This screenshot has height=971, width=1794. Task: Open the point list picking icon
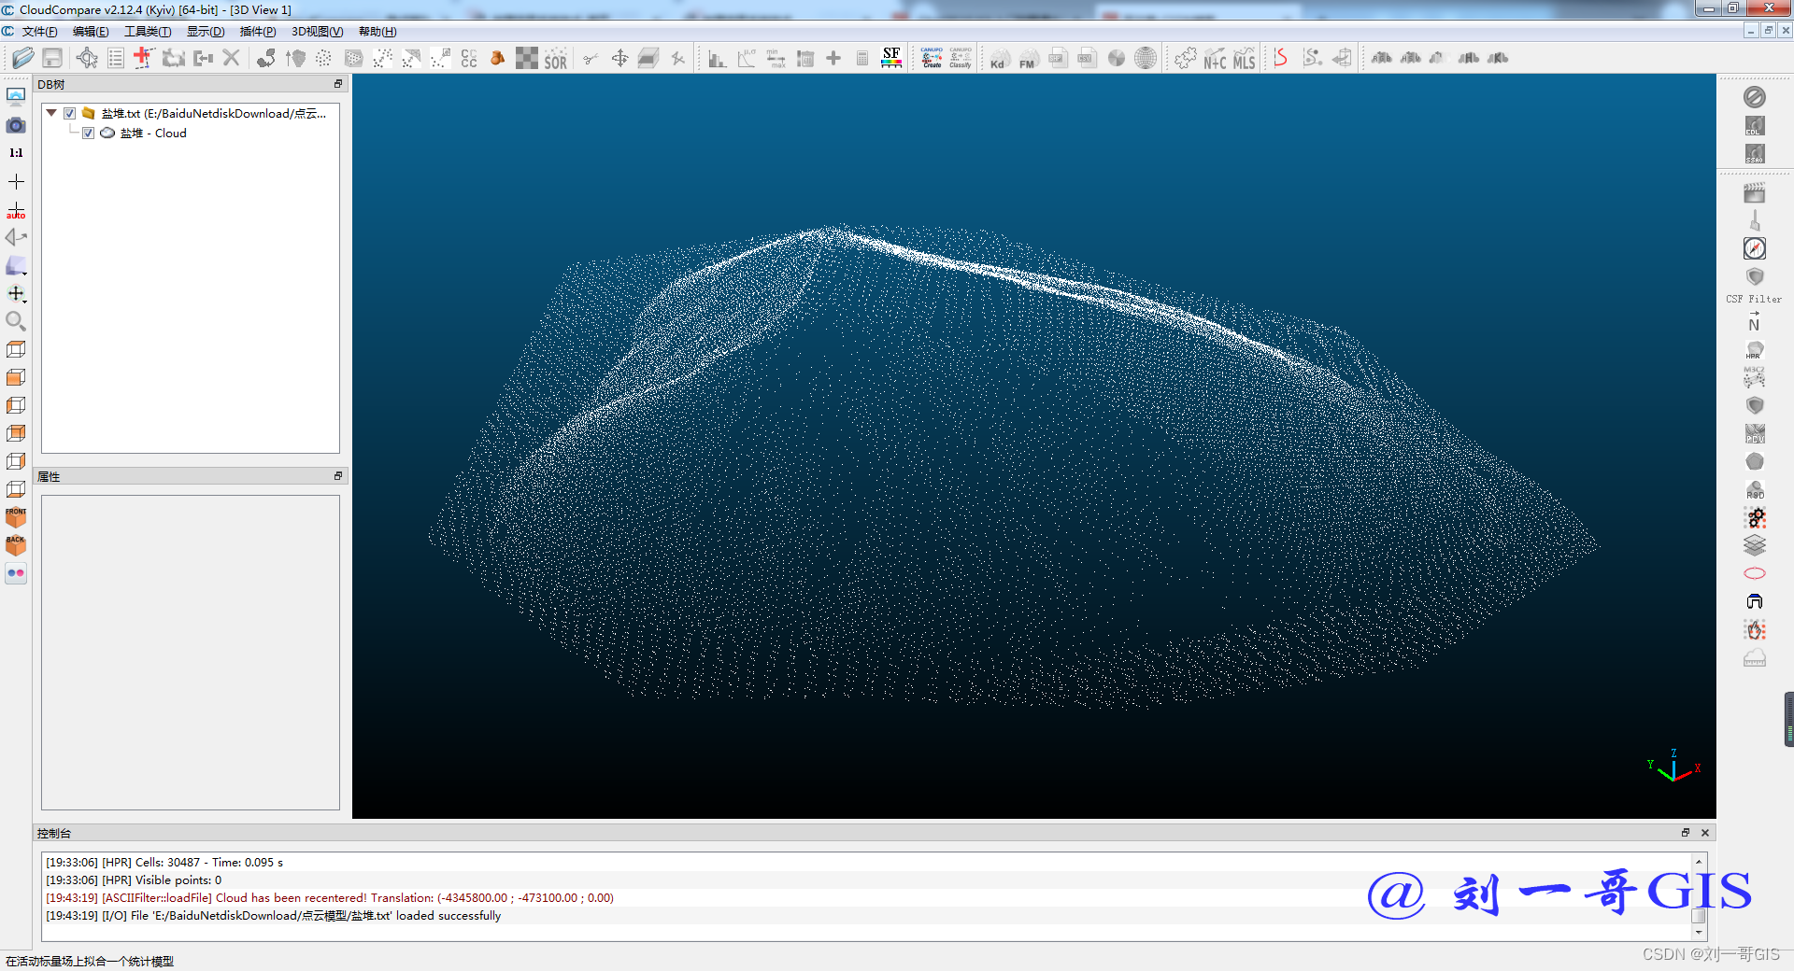tap(116, 58)
